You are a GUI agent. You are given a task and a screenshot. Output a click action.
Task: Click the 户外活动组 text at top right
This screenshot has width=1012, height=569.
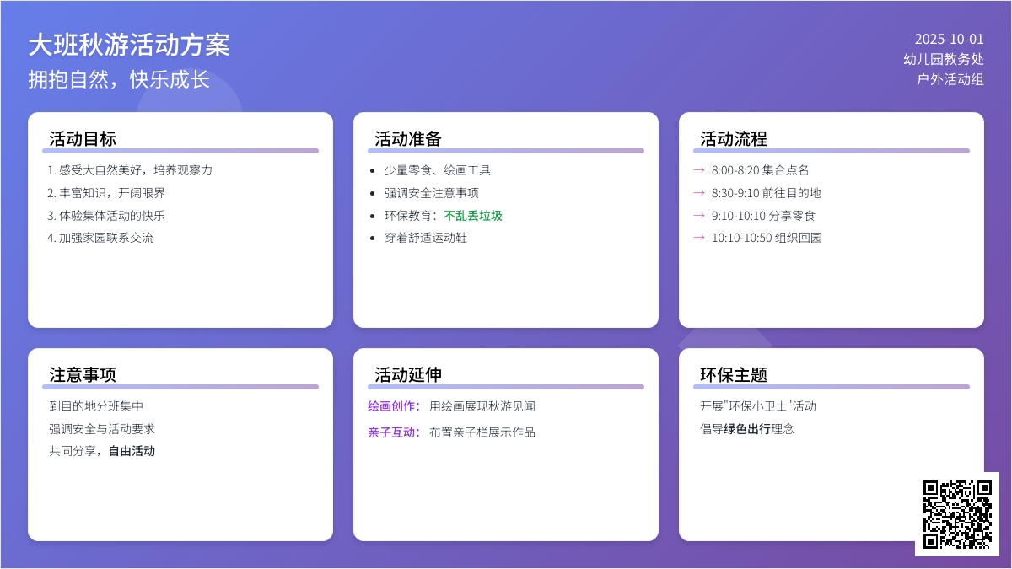(x=950, y=79)
